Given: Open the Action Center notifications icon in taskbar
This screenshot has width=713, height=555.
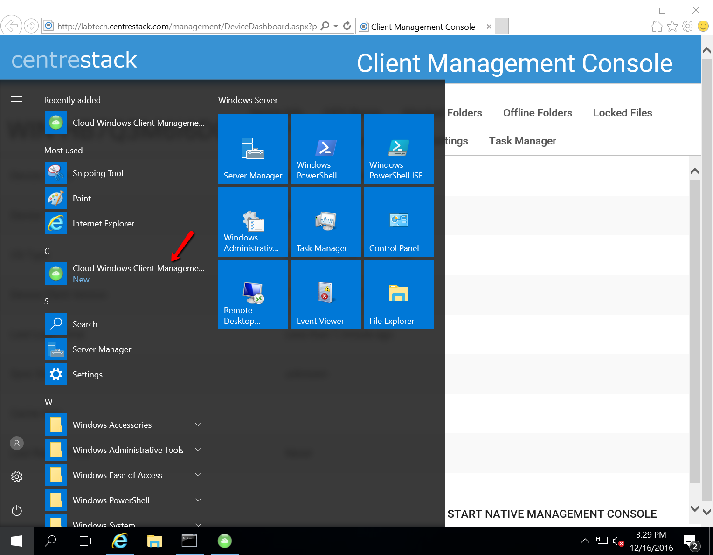Looking at the screenshot, I should click(x=690, y=541).
